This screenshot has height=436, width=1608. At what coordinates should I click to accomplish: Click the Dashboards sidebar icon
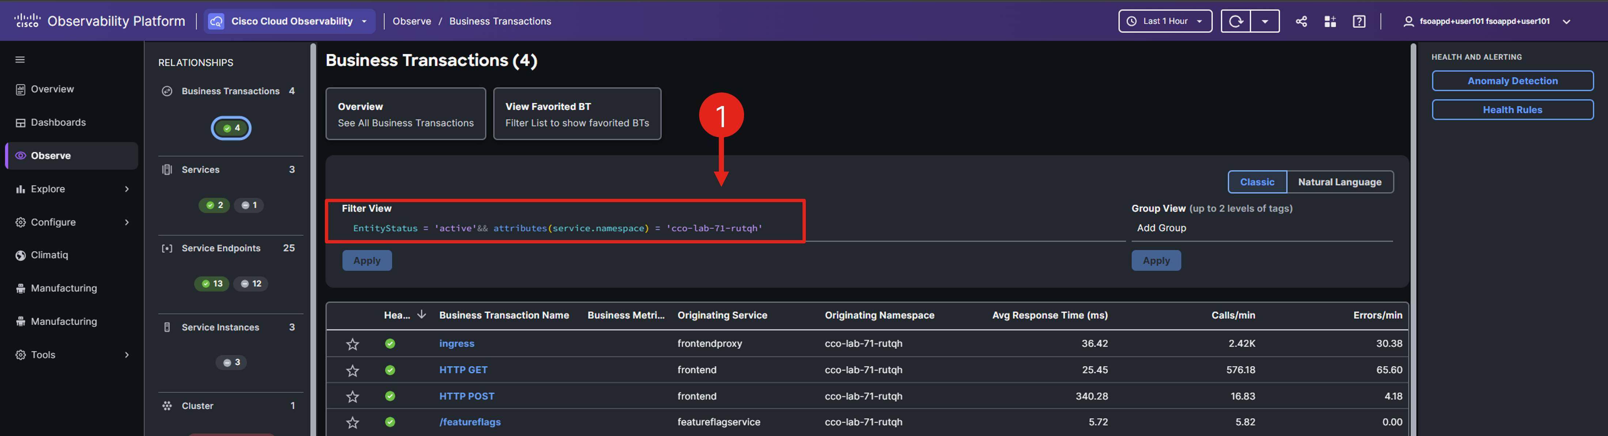20,122
